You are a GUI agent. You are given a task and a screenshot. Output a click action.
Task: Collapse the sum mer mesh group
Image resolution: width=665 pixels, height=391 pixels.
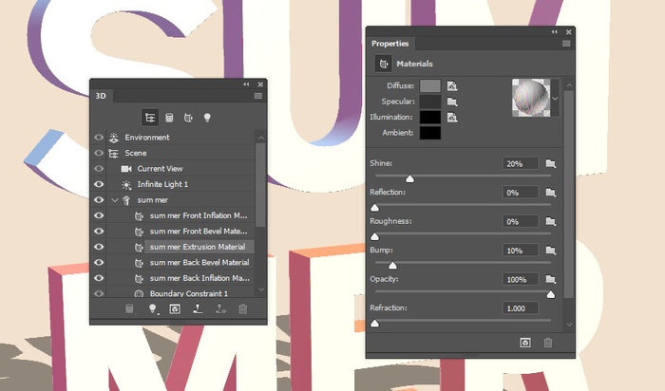click(115, 200)
